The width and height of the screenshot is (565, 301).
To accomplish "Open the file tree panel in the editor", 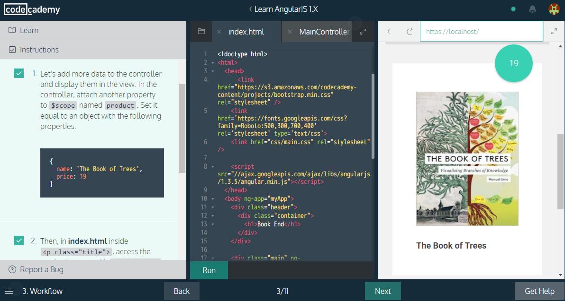I will [x=201, y=31].
